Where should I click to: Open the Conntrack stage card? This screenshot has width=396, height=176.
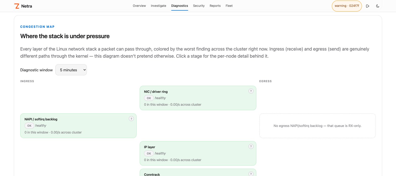[x=198, y=172]
